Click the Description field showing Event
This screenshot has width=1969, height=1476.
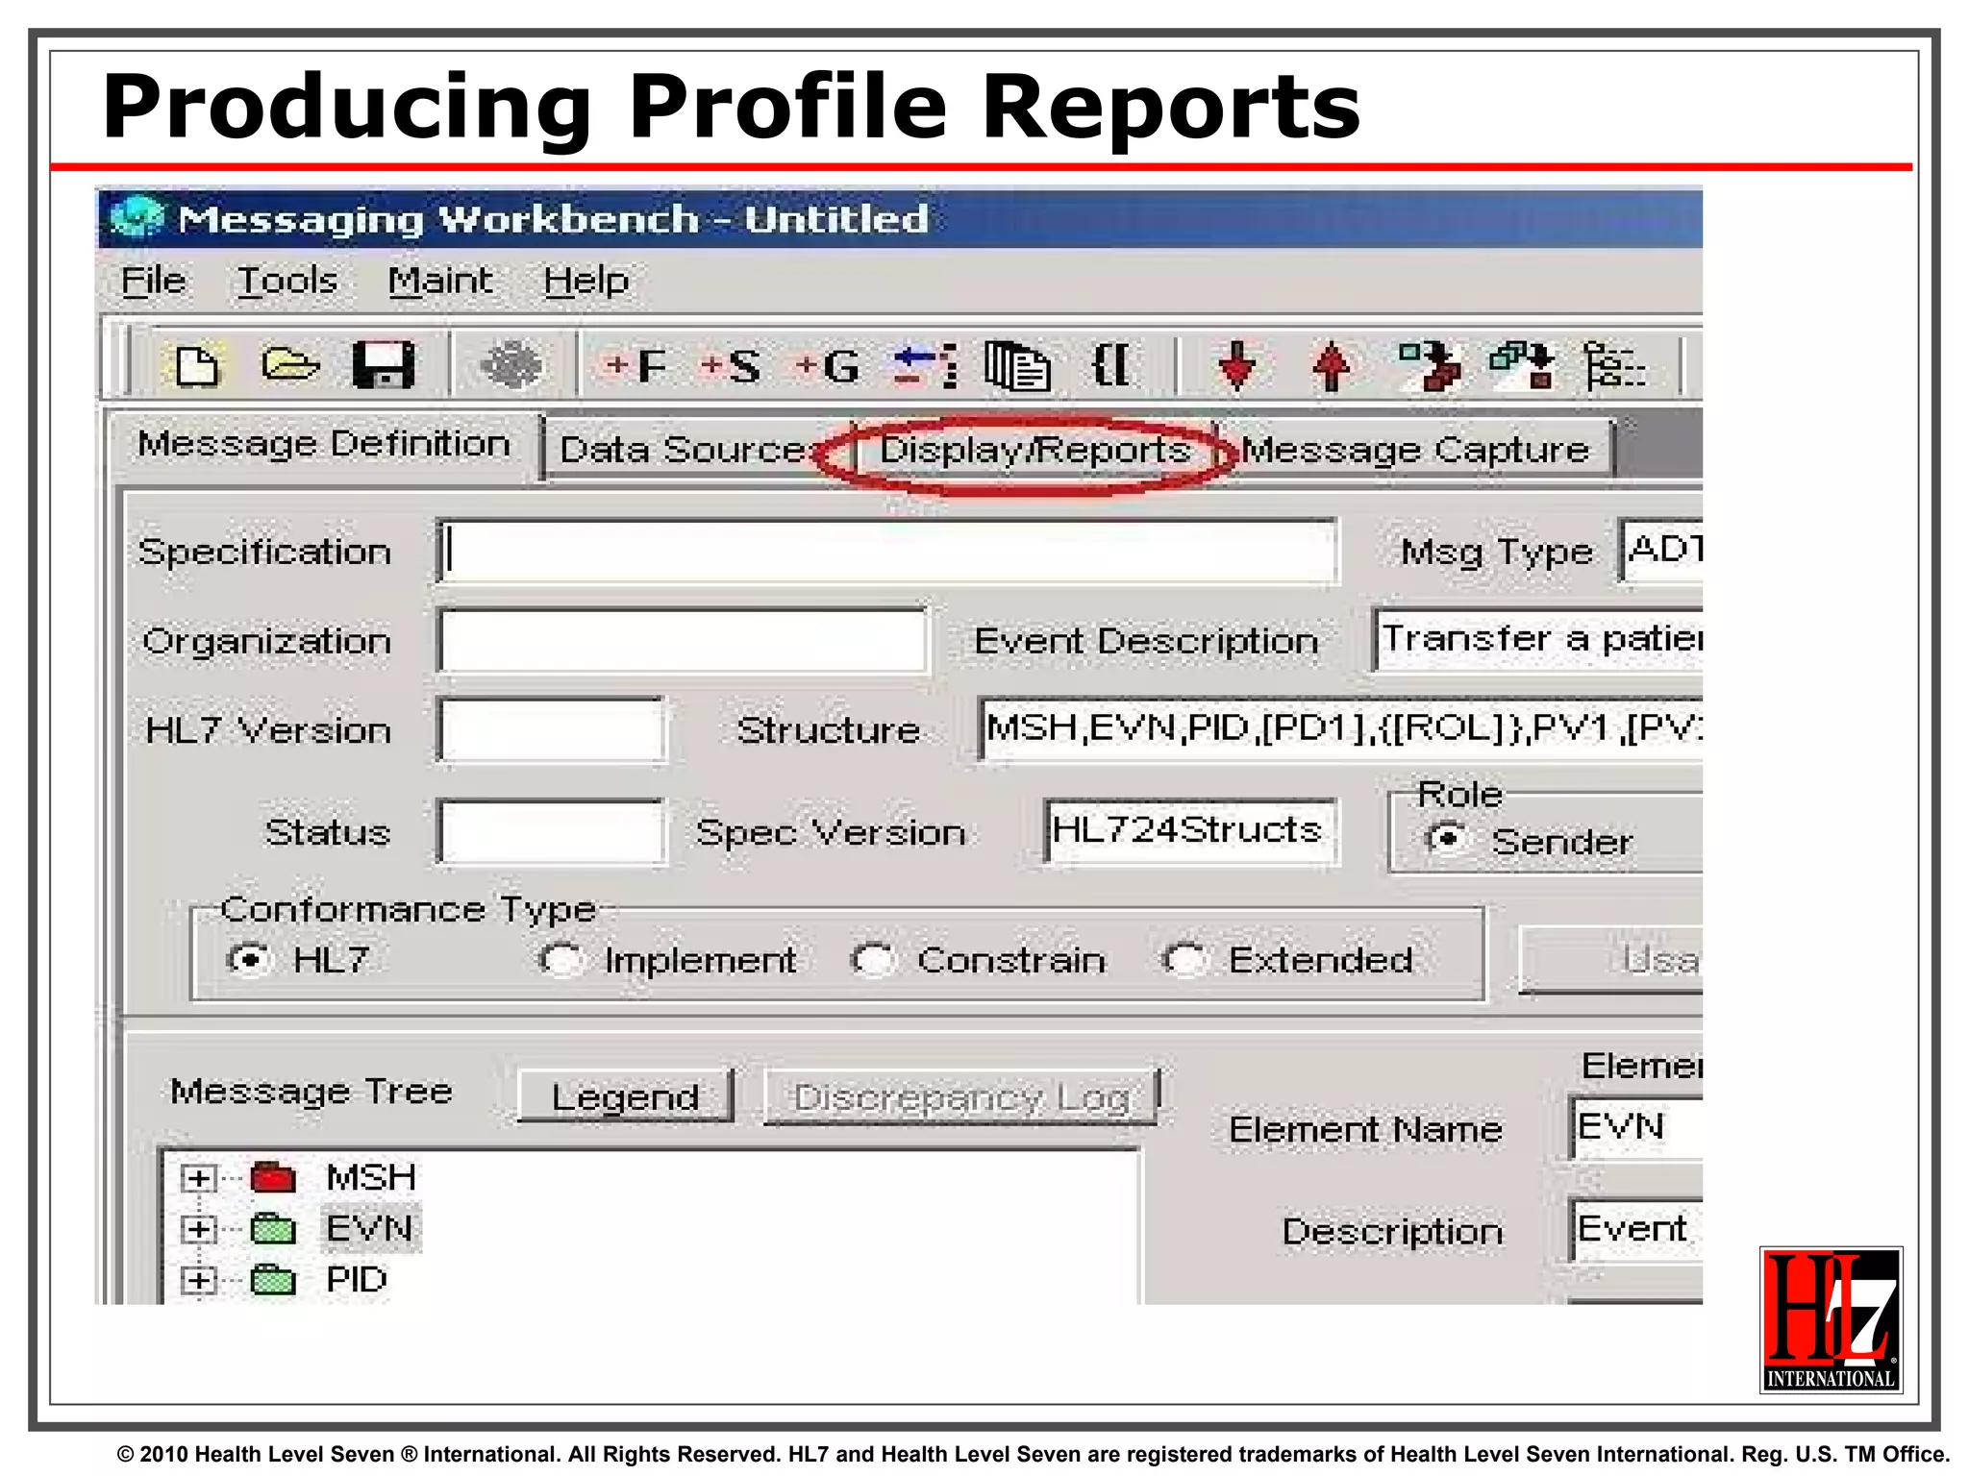coord(1636,1229)
